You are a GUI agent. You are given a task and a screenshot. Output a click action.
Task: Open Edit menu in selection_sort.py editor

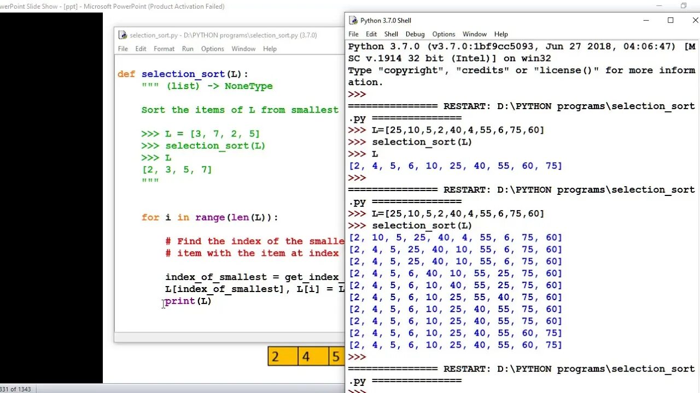141,49
